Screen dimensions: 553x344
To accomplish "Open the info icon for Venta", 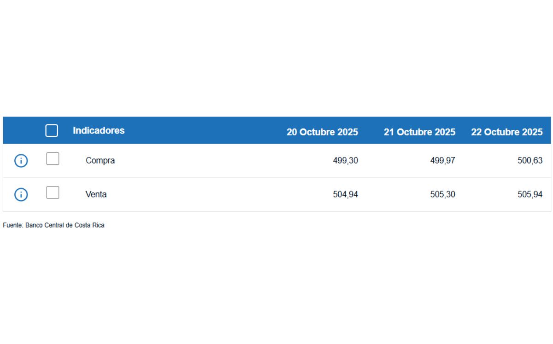I will pyautogui.click(x=21, y=195).
